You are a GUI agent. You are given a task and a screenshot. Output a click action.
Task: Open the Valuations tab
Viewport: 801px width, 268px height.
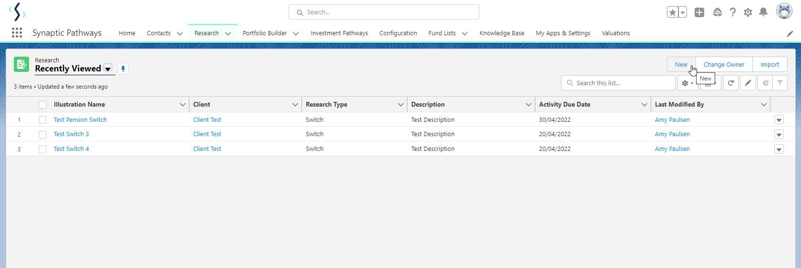tap(616, 33)
